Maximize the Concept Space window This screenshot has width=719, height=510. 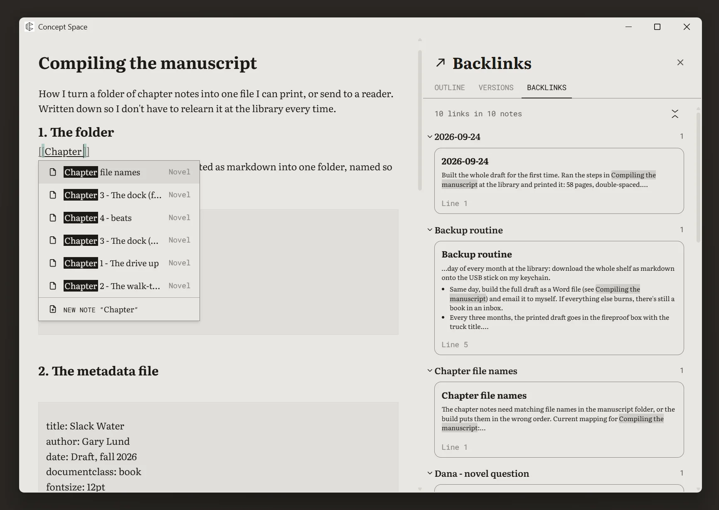click(657, 27)
